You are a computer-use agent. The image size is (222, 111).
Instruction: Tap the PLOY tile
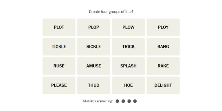click(x=163, y=27)
